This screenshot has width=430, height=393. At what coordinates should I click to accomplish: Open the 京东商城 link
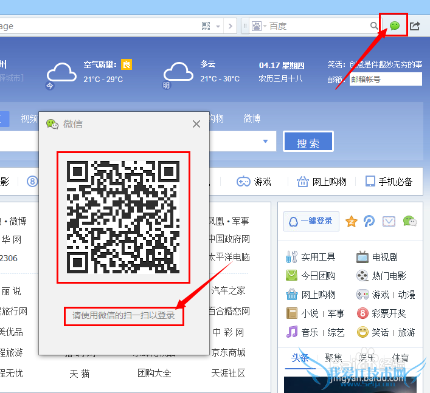(x=229, y=352)
